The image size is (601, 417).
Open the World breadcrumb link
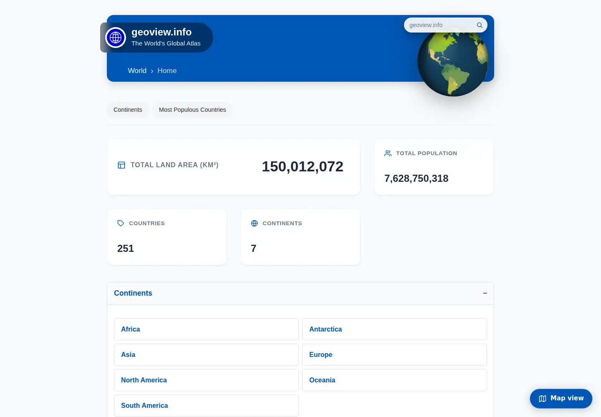tap(137, 71)
